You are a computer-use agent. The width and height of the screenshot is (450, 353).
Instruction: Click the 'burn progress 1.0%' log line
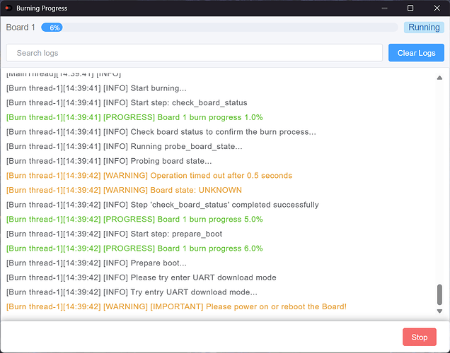click(x=134, y=117)
